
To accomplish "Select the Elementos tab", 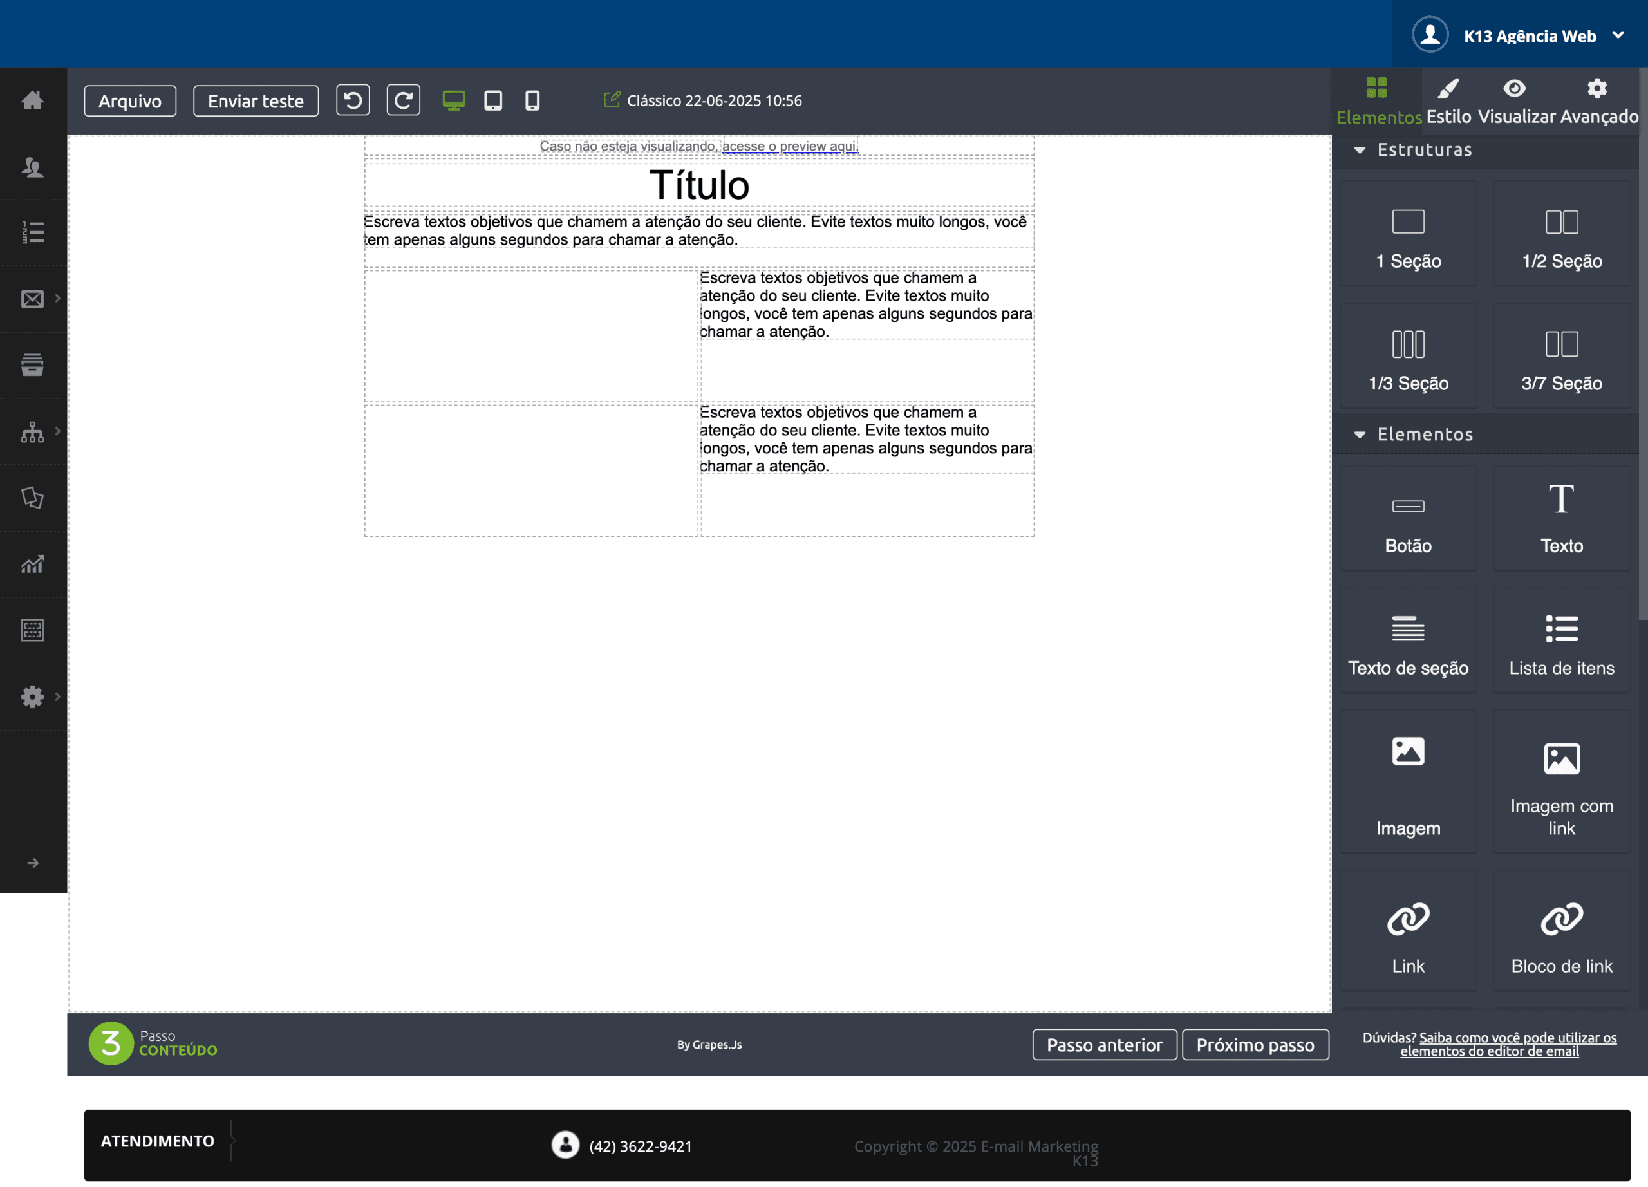I will (1378, 101).
